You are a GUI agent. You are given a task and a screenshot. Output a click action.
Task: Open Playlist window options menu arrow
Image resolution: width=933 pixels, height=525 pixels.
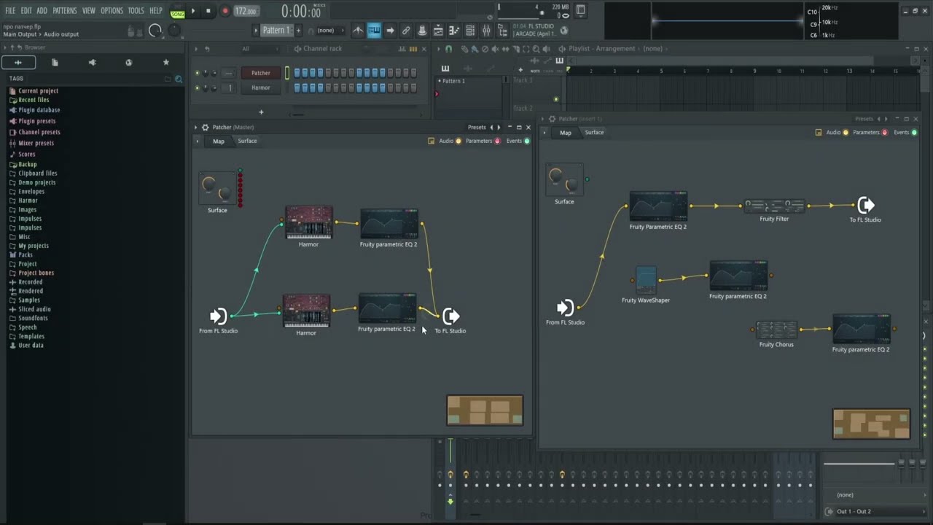tap(440, 49)
